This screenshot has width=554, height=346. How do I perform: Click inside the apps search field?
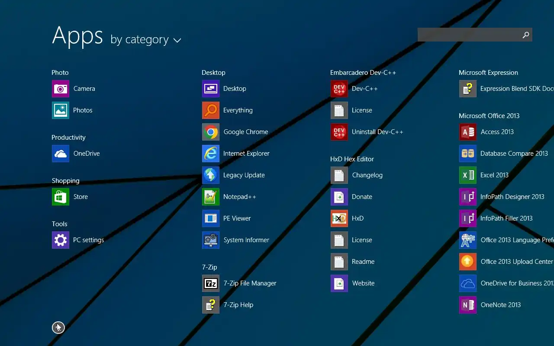click(x=468, y=35)
